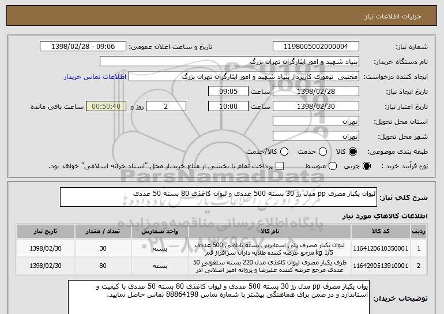Click the ردیف column header

(x=419, y=232)
